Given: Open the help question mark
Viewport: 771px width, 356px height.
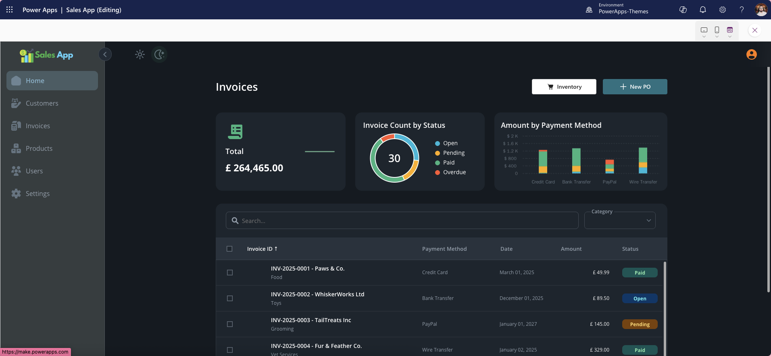Looking at the screenshot, I should coord(742,10).
